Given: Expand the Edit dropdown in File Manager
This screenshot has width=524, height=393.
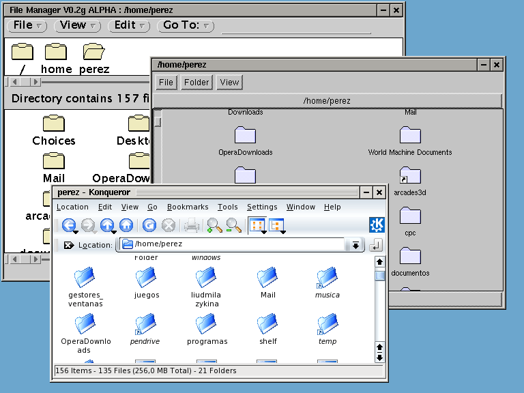Looking at the screenshot, I should (x=129, y=25).
